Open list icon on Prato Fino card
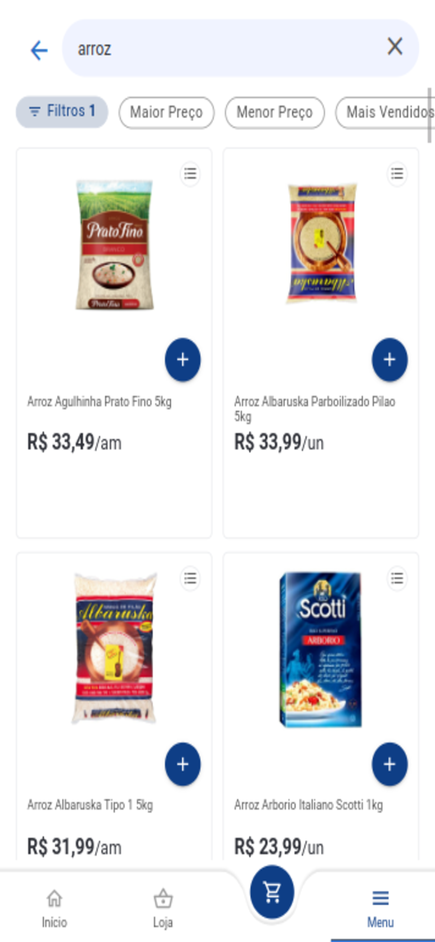This screenshot has height=942, width=435. [x=190, y=174]
